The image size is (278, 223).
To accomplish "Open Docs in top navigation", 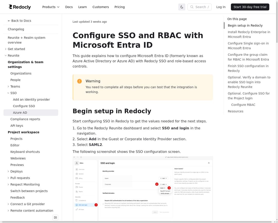I will click(x=69, y=7).
